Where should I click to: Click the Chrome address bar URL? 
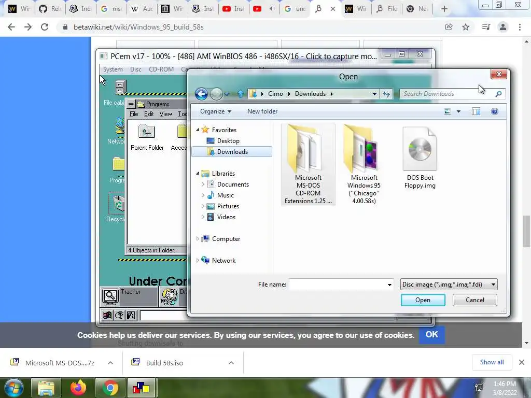[x=138, y=27]
